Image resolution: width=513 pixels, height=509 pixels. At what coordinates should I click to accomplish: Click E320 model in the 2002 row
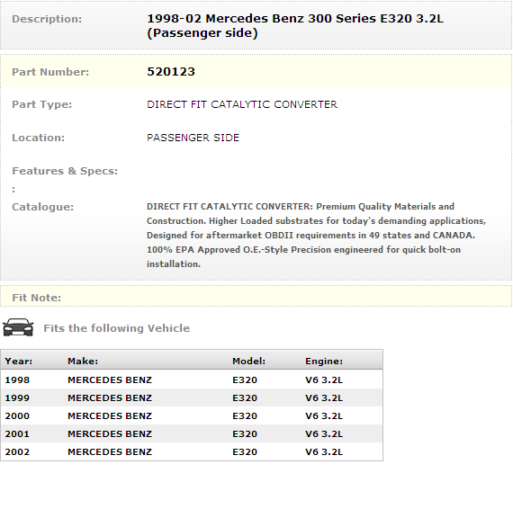tap(245, 451)
